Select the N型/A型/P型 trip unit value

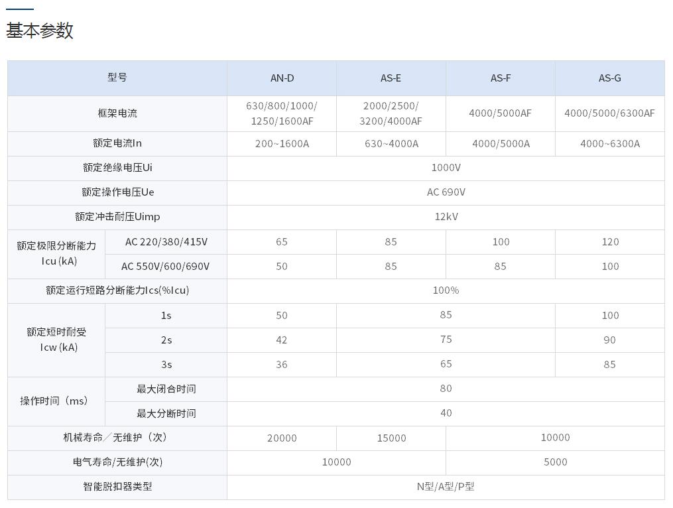[446, 487]
